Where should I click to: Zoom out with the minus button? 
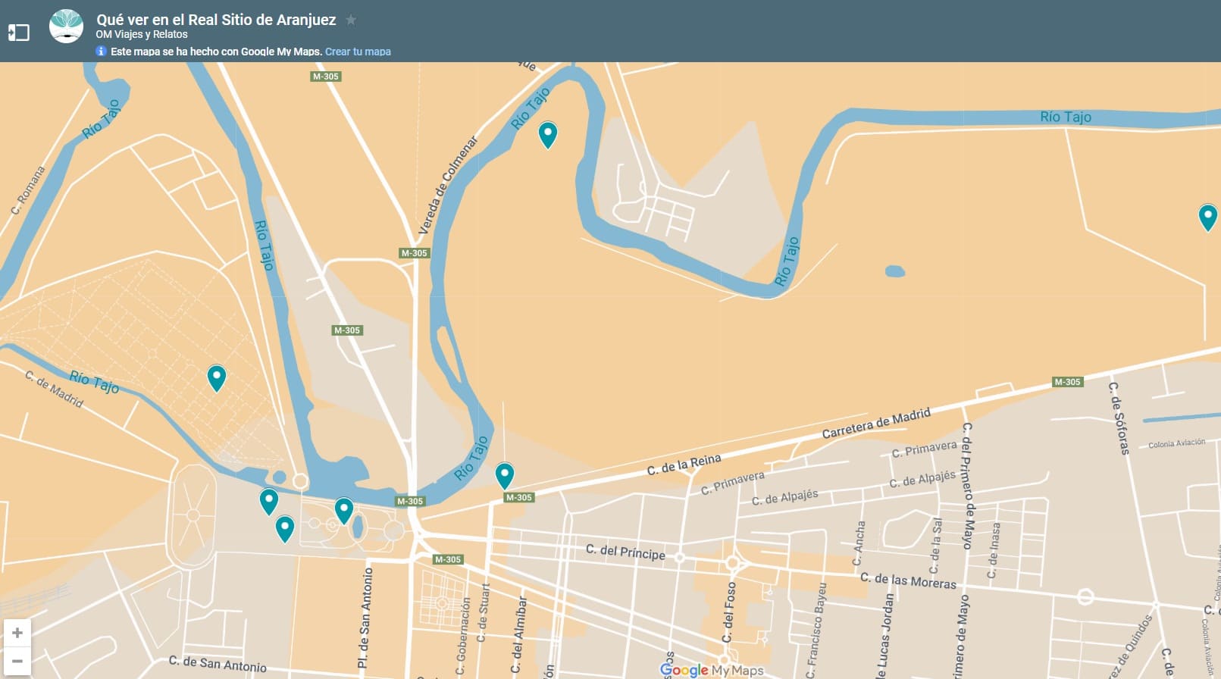tap(17, 661)
